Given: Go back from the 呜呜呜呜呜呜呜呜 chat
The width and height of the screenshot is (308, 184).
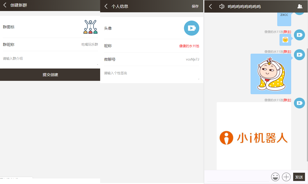Looking at the screenshot, I should point(210,6).
